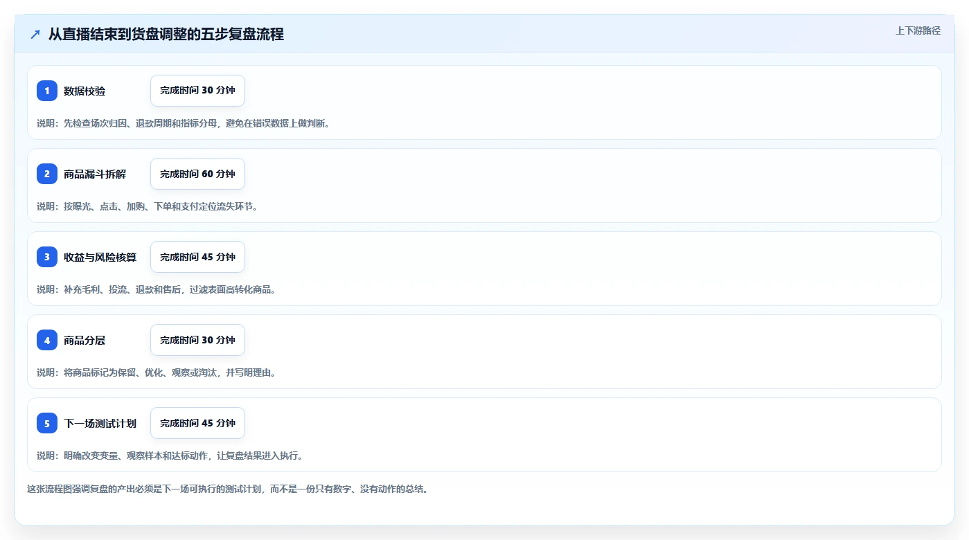Click the description starting 补充毛利、投流

point(157,289)
